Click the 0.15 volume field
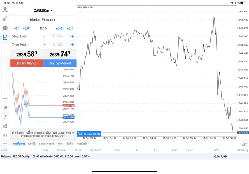The image size is (249, 174). point(43,28)
